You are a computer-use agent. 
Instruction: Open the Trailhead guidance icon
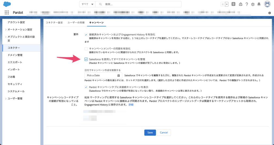pyautogui.click(x=241, y=4)
